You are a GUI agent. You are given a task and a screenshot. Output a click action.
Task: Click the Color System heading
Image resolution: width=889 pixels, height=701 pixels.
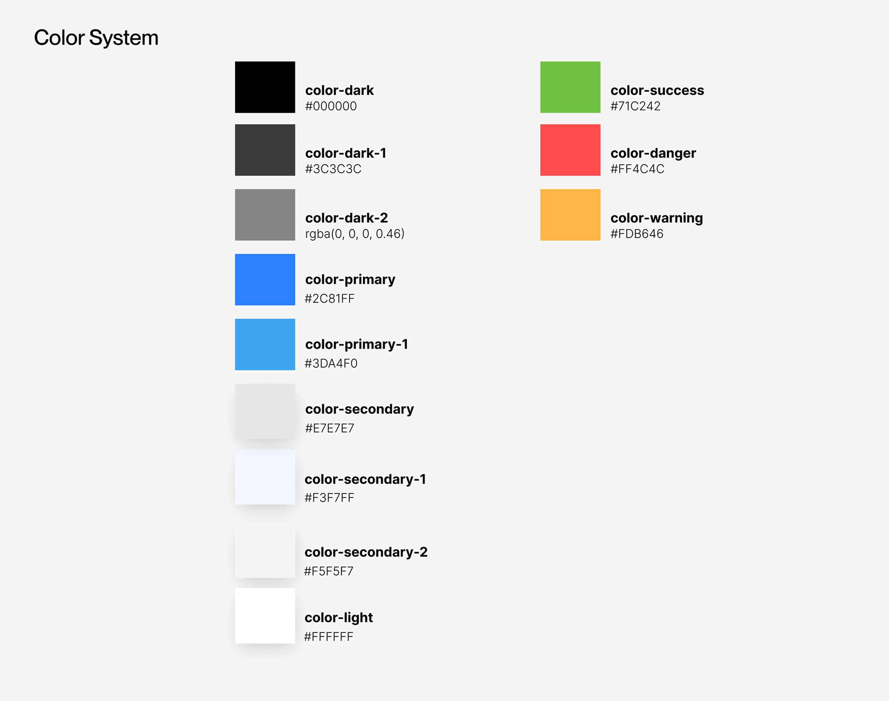click(x=96, y=38)
